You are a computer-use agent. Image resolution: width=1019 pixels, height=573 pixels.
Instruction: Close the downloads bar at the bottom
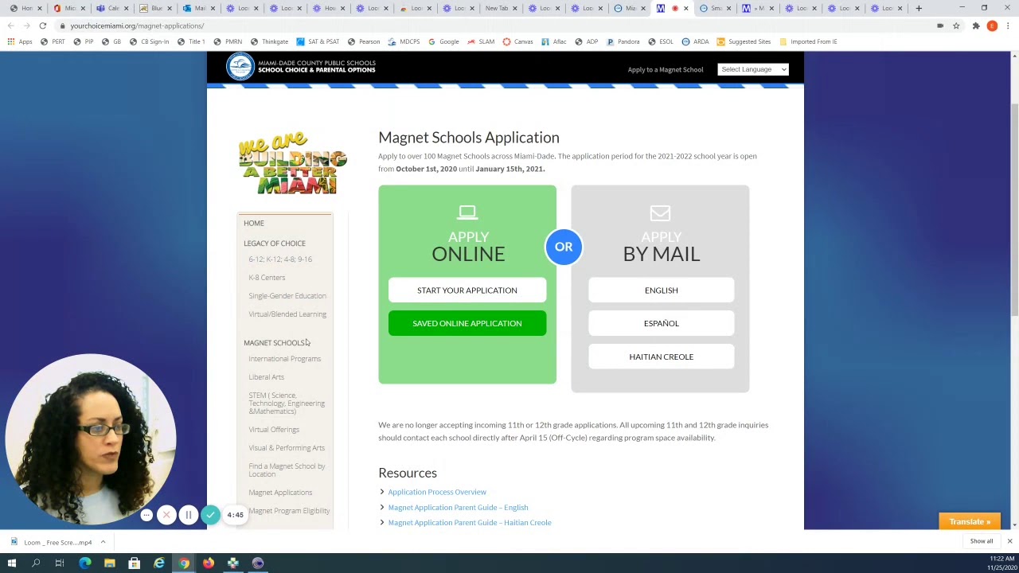click(x=1009, y=541)
